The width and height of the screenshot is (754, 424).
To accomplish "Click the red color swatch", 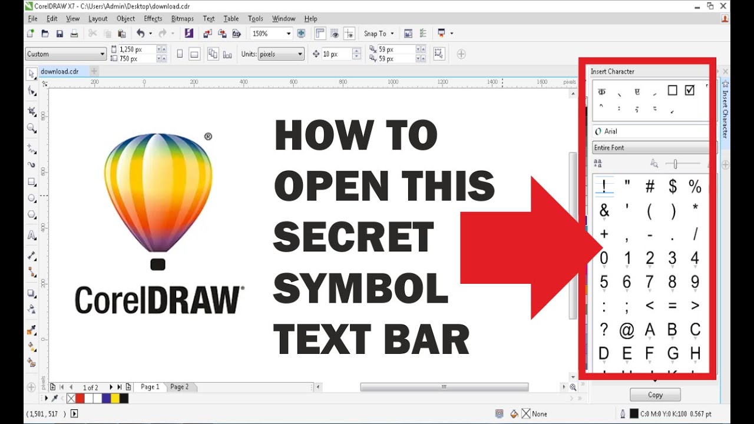I will 80,399.
